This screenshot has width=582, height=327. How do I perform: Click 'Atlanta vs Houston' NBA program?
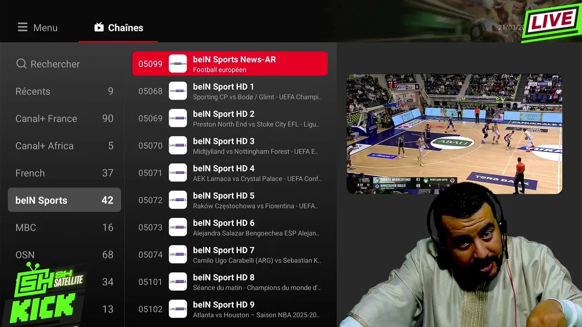click(x=256, y=315)
